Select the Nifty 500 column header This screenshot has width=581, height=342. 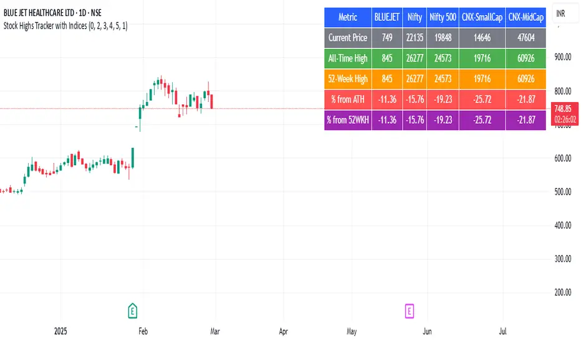tap(442, 17)
